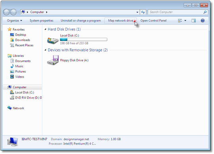Open Desktop under Favorites
Image resolution: width=214 pixels, height=154 pixels.
(x=21, y=35)
